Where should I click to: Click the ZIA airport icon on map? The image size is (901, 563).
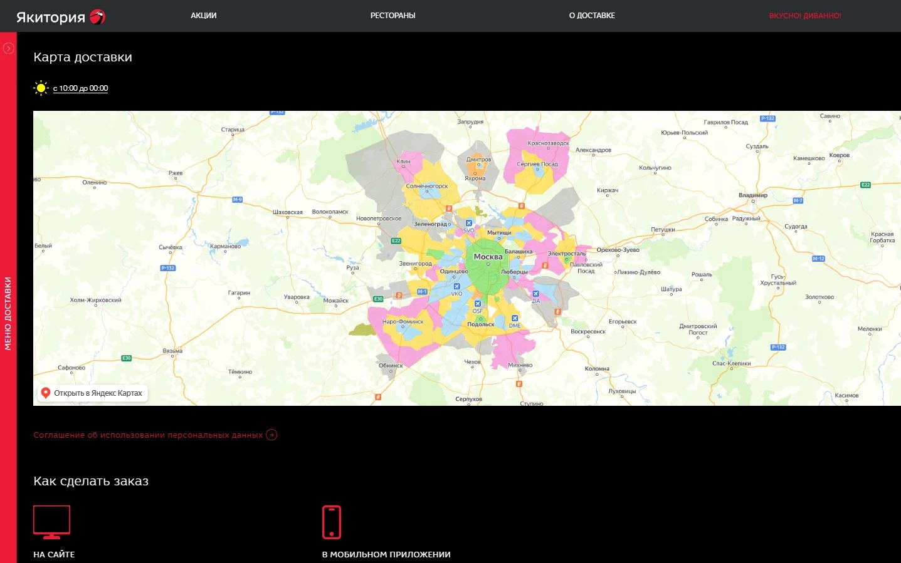535,293
